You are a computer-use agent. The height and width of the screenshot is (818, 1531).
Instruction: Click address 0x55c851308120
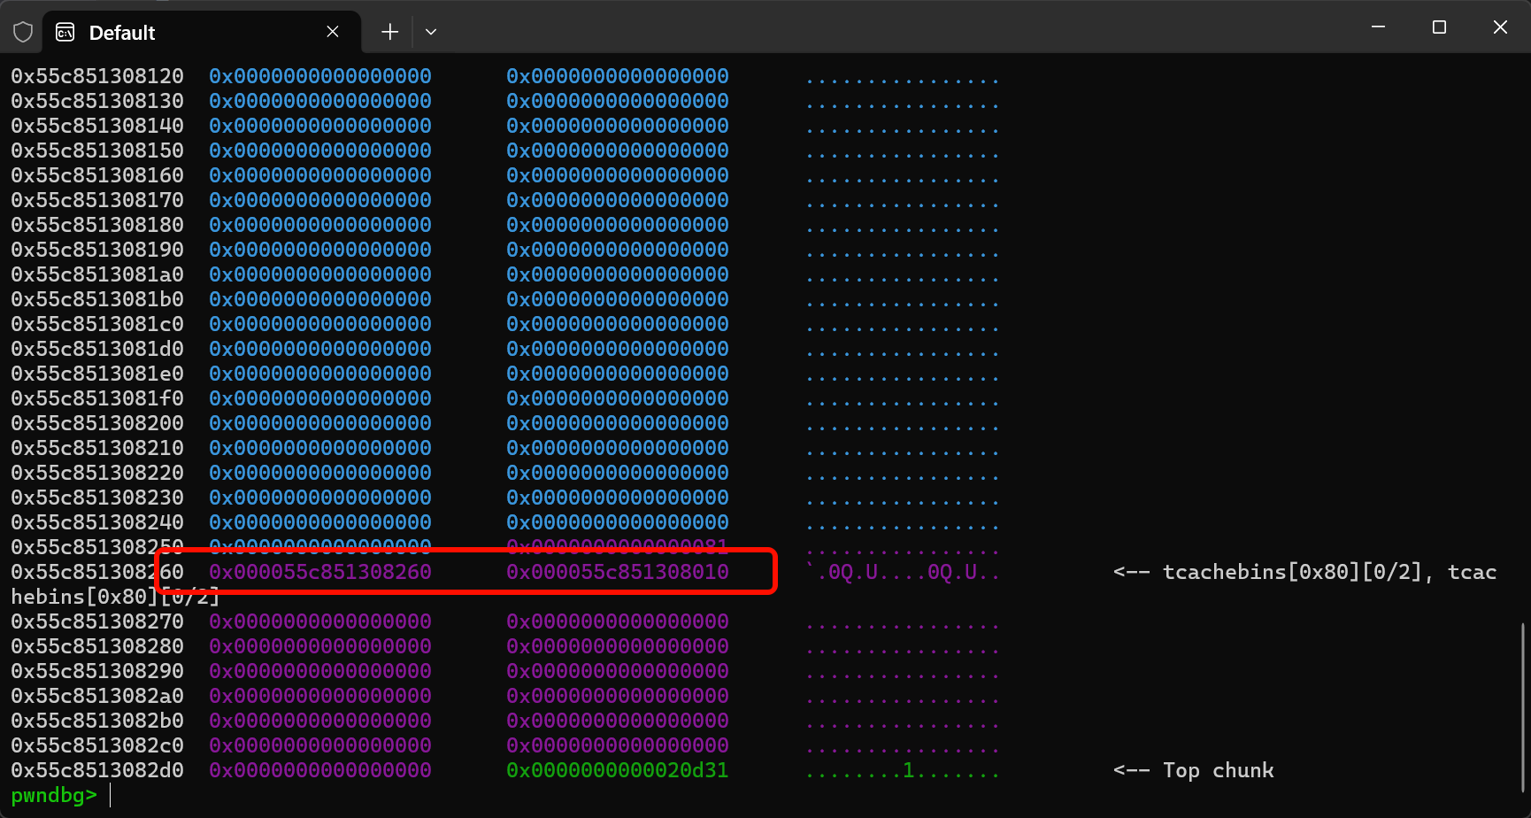[97, 76]
